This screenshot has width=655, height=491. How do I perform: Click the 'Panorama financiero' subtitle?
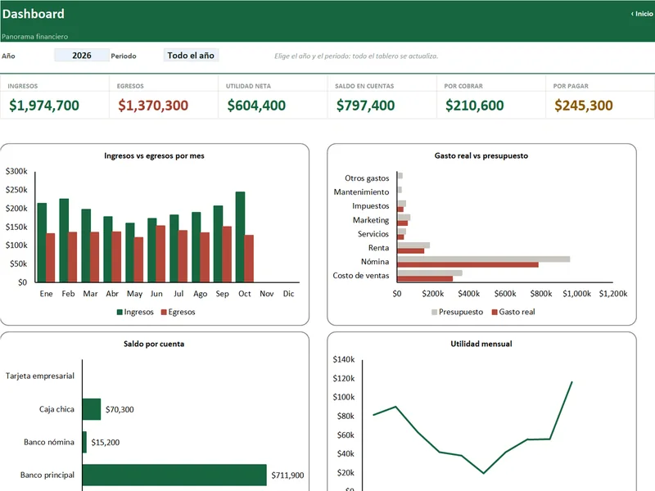[34, 36]
